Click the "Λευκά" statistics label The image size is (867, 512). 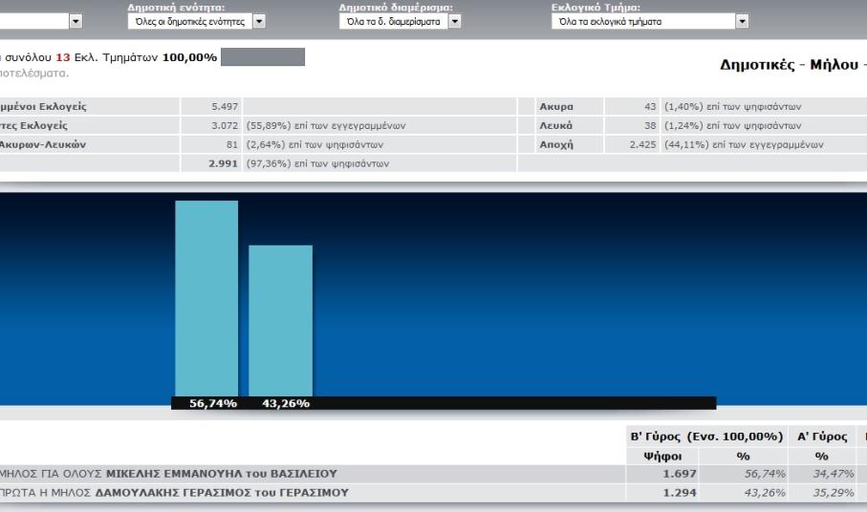click(555, 126)
